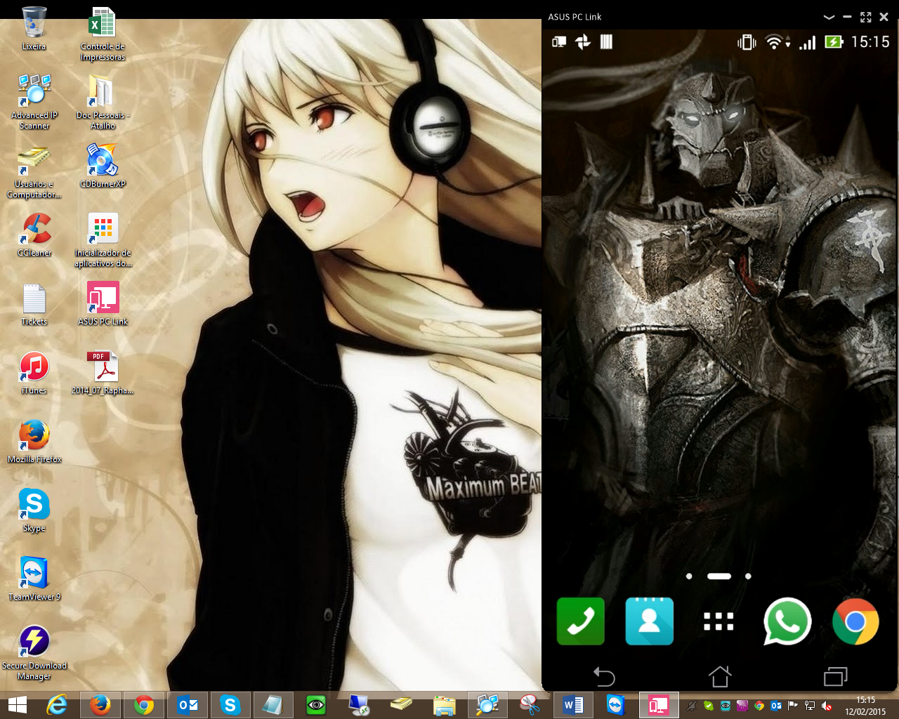Switch to Outlook on the taskbar
Screen dimensions: 899x719
pos(188,705)
